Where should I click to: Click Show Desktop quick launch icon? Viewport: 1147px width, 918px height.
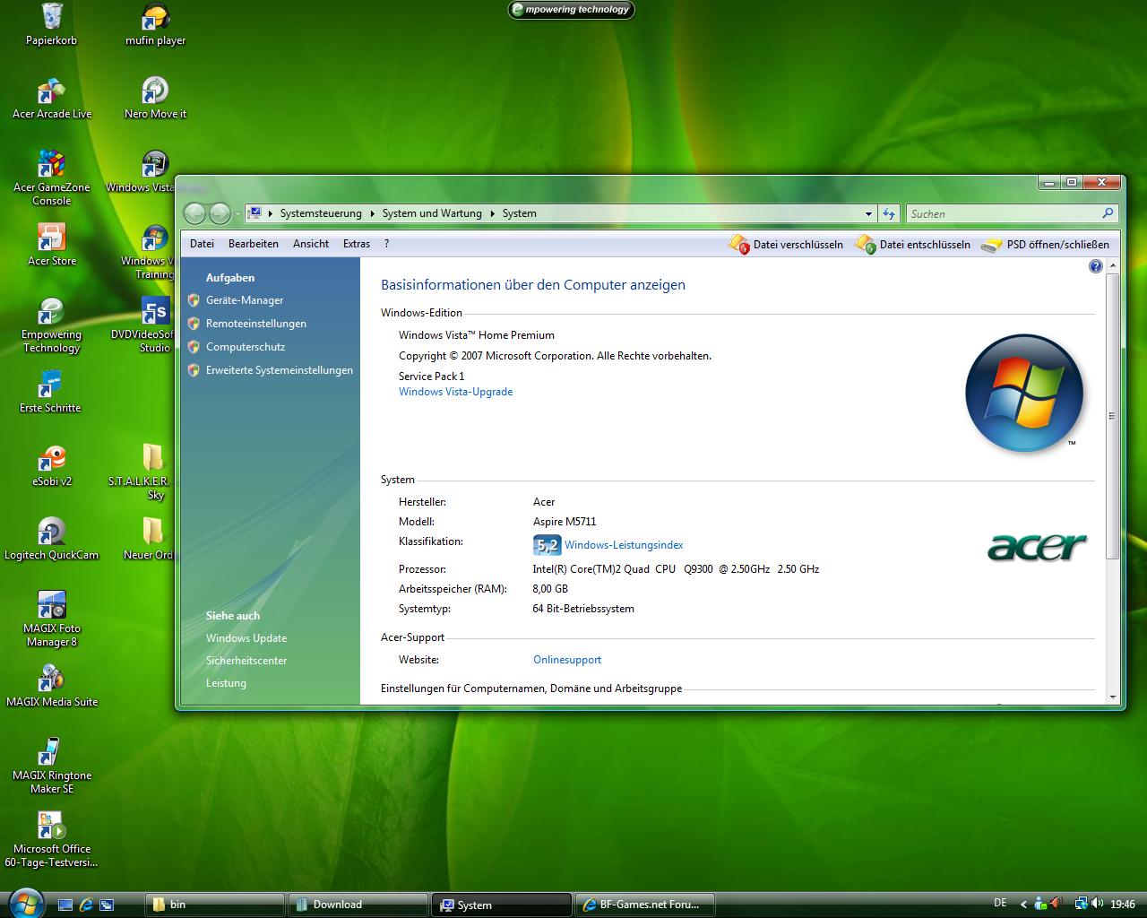click(x=65, y=905)
